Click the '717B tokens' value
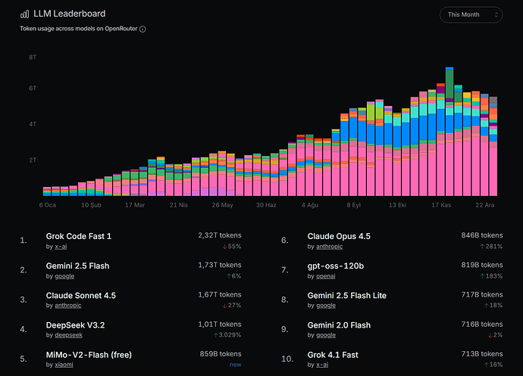 (x=482, y=294)
